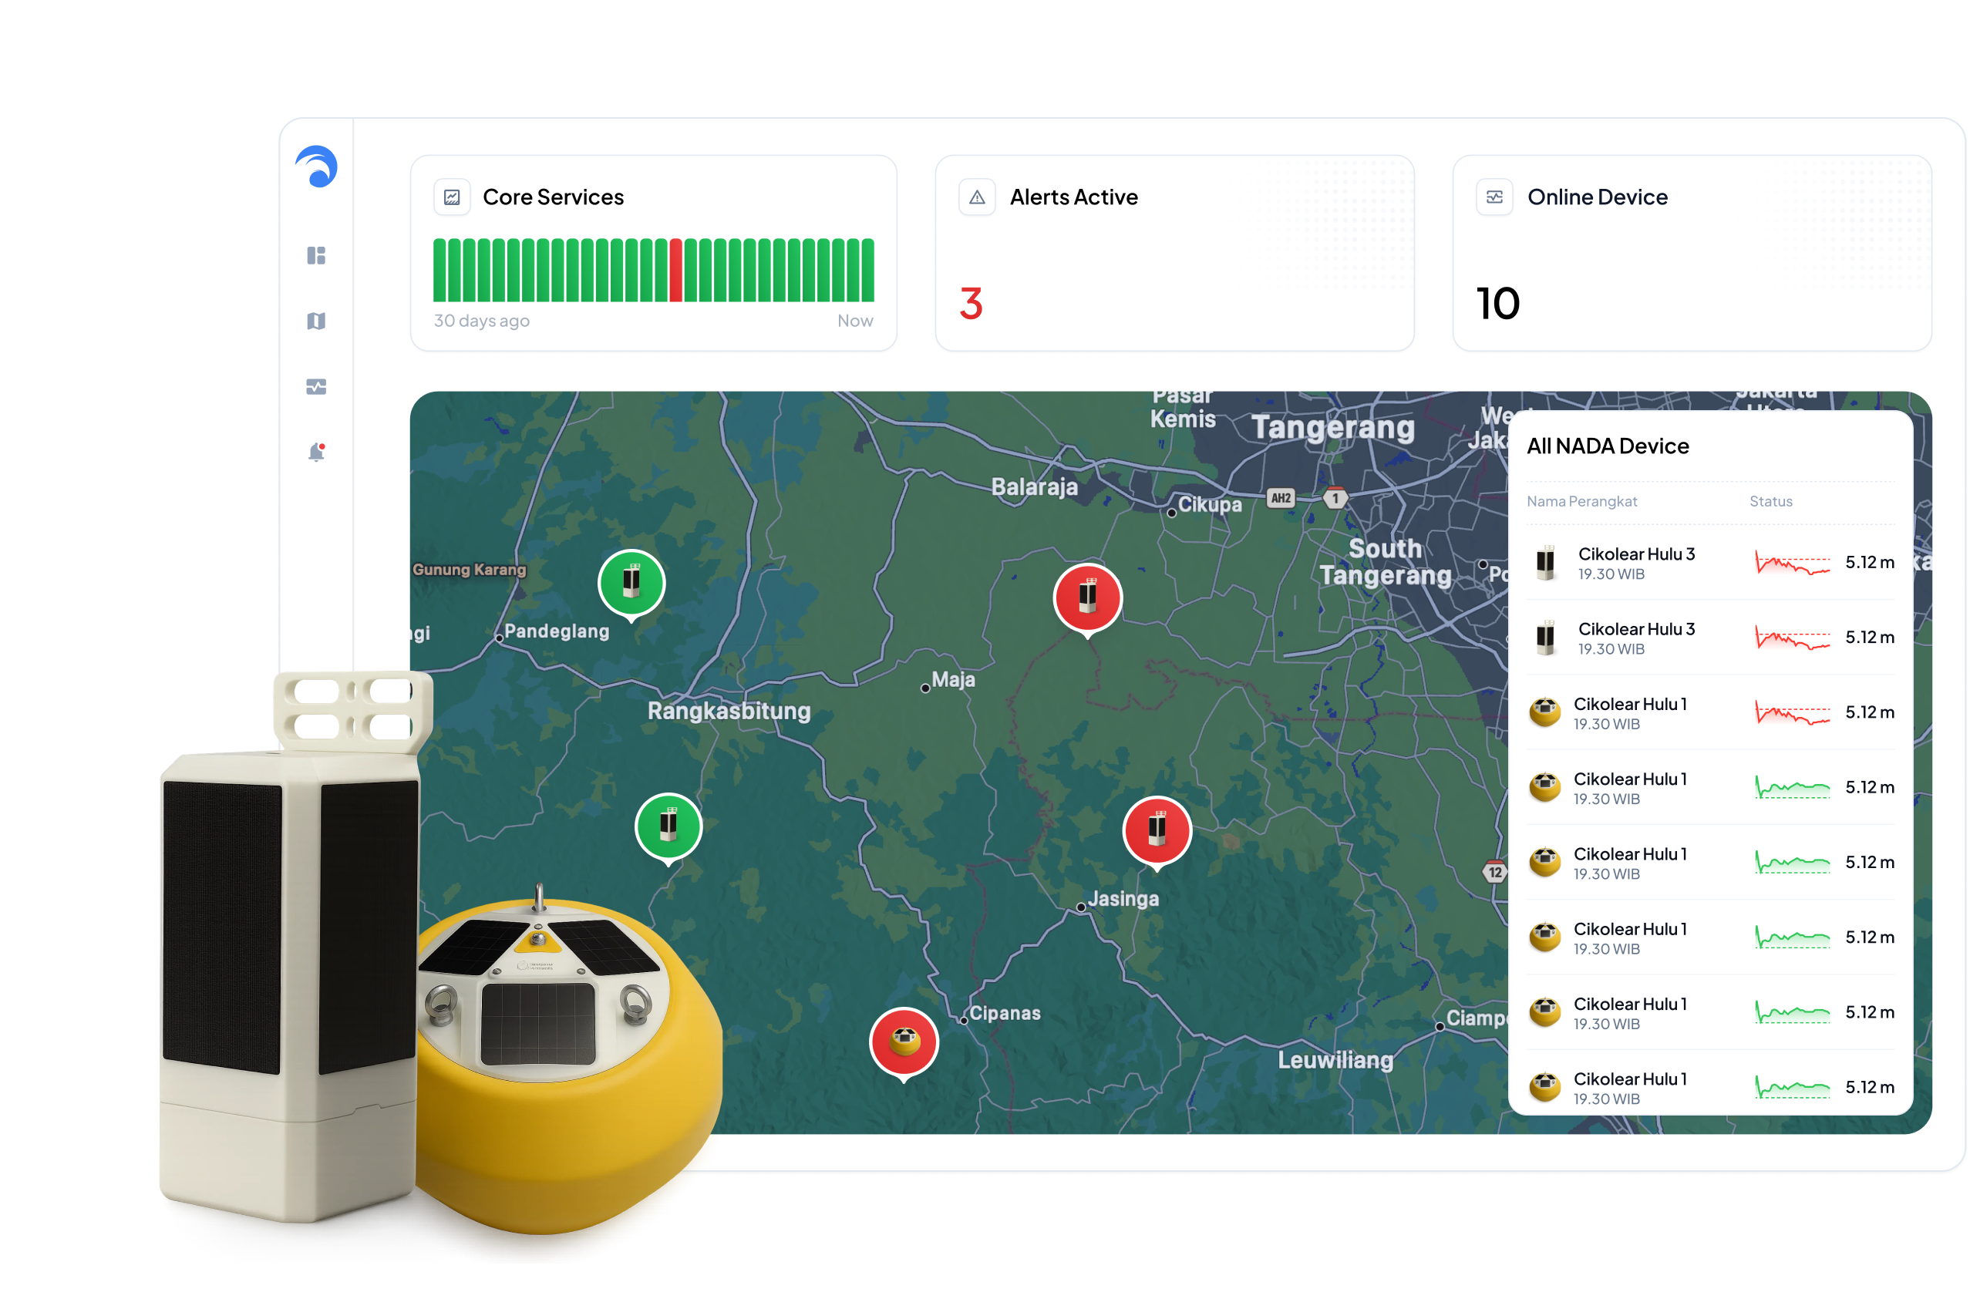Select the red sensor marker above Jasinga
Screen dimensions: 1970x1289
point(1157,832)
